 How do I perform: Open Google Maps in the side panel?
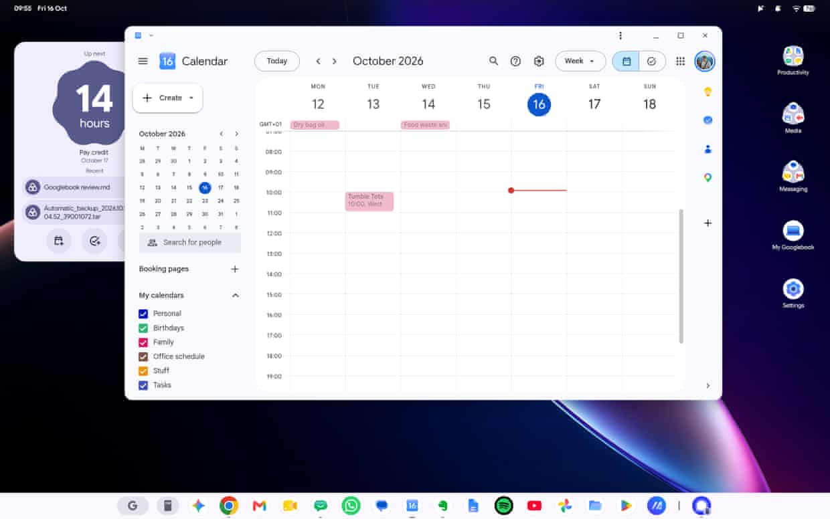coord(708,177)
